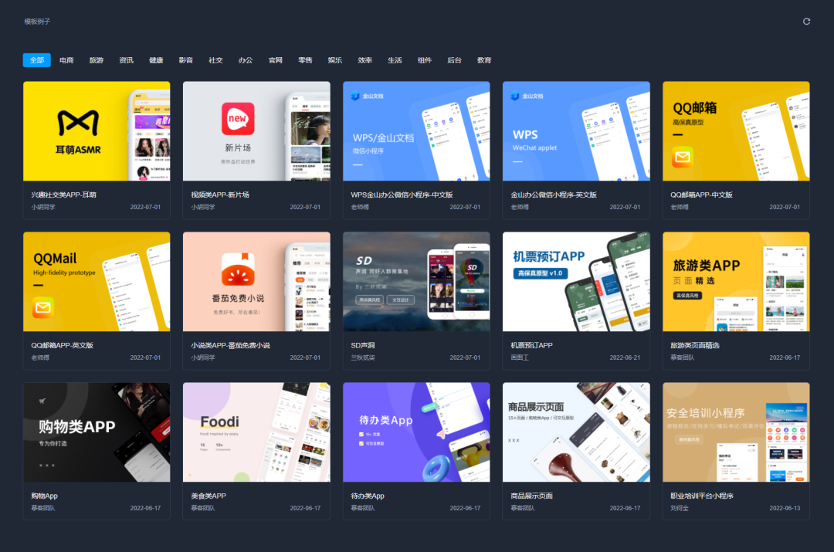Click the date 2022-06-13

(x=785, y=508)
